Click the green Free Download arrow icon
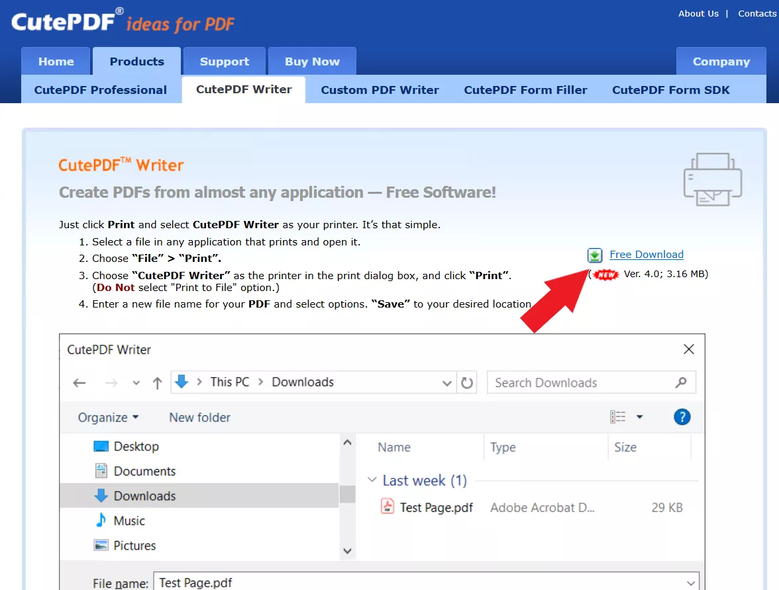The height and width of the screenshot is (590, 779). pos(594,255)
